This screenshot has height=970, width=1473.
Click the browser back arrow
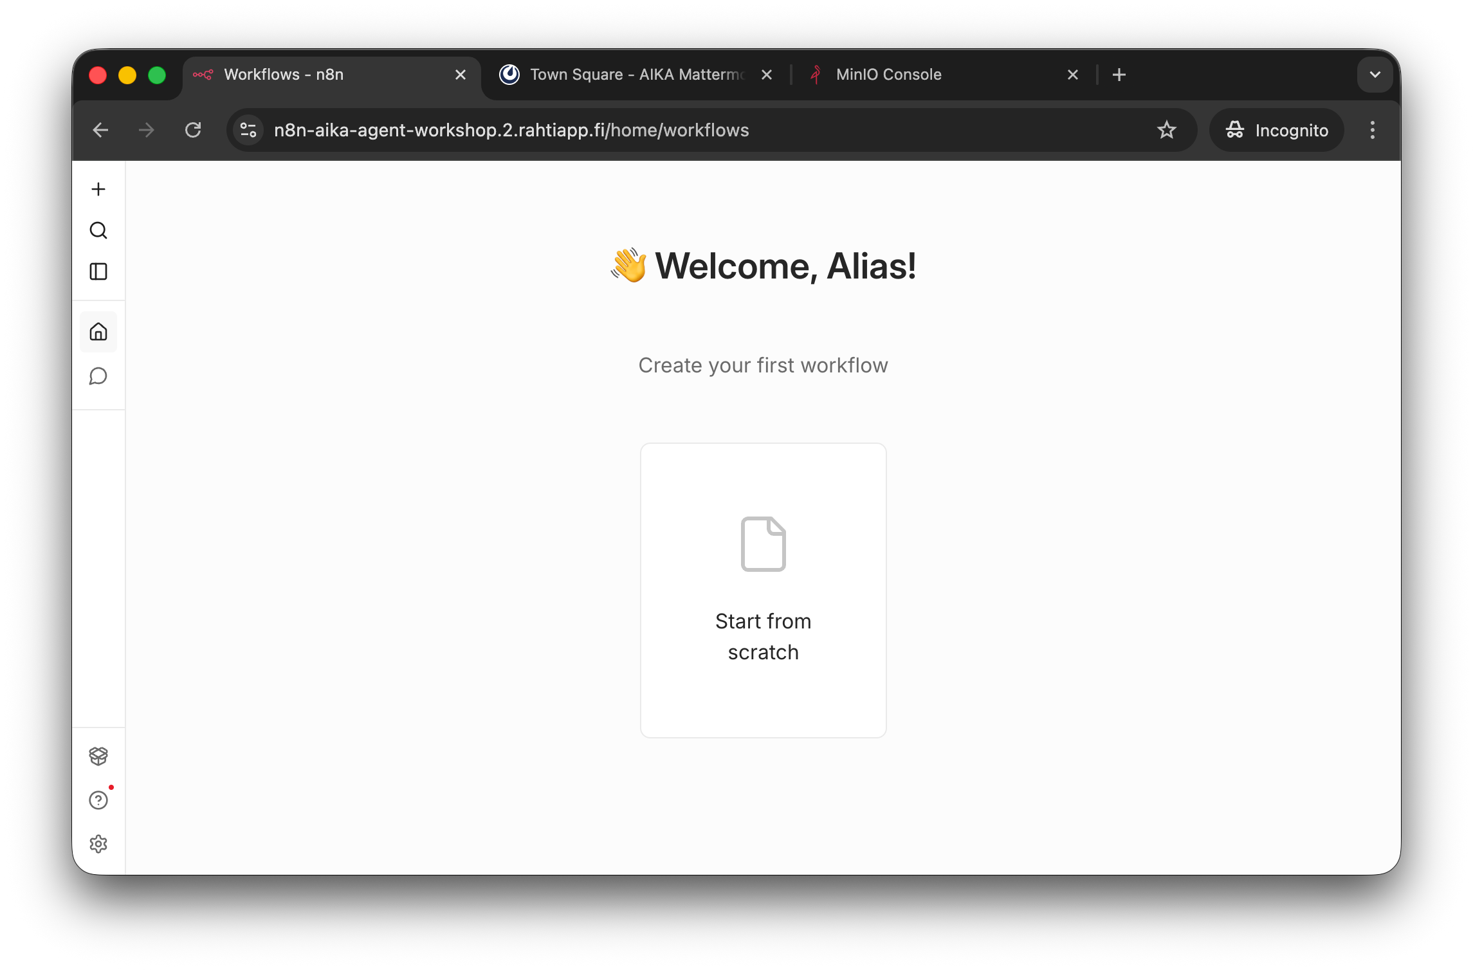coord(100,130)
